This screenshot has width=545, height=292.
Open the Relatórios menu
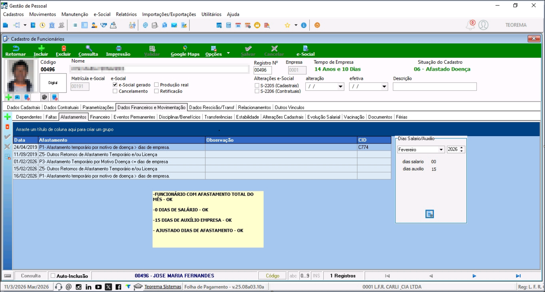126,14
